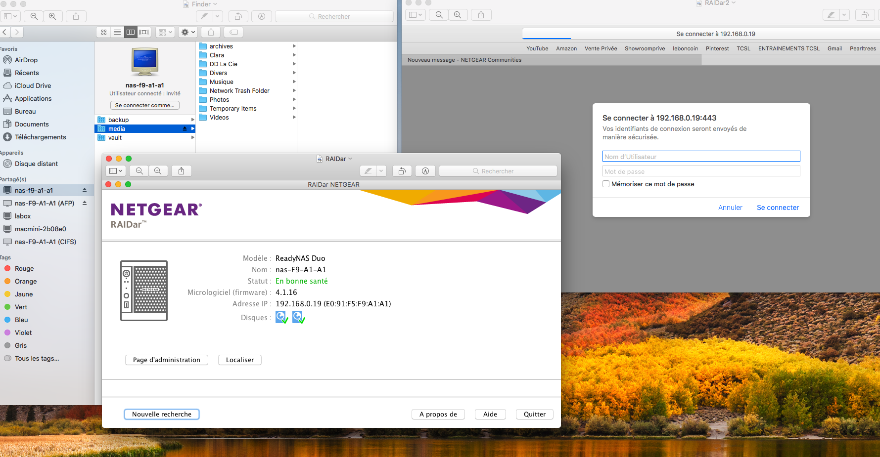Select the Rouge tag color dot

tap(7, 268)
